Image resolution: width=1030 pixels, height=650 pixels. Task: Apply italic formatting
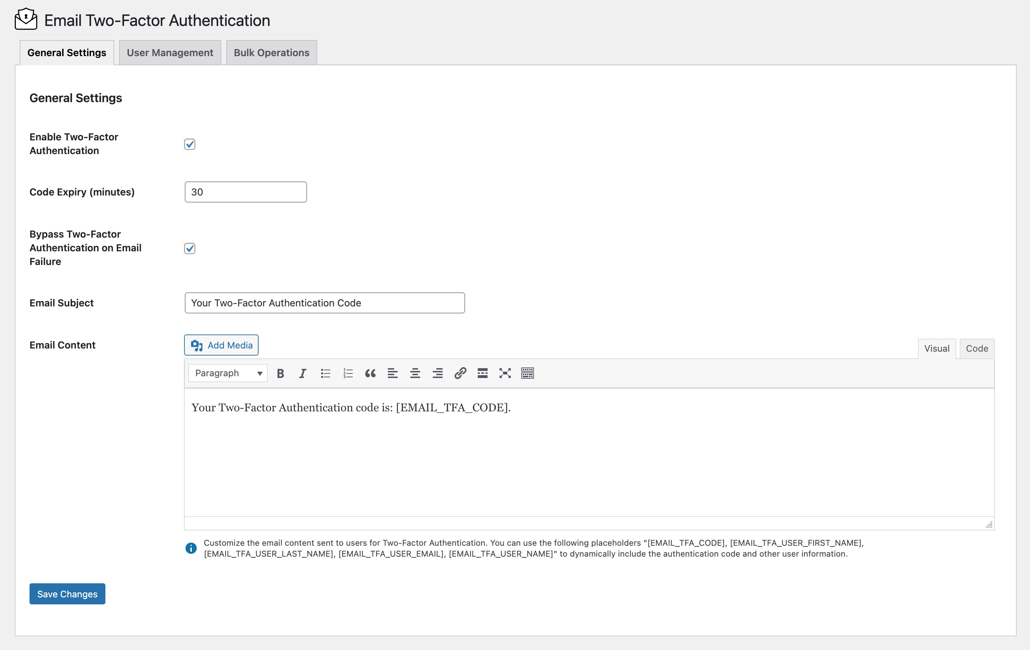point(303,373)
